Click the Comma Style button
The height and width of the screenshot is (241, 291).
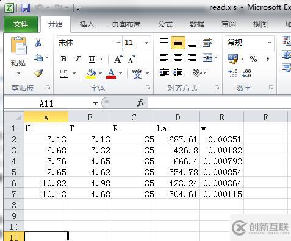pyautogui.click(x=268, y=59)
